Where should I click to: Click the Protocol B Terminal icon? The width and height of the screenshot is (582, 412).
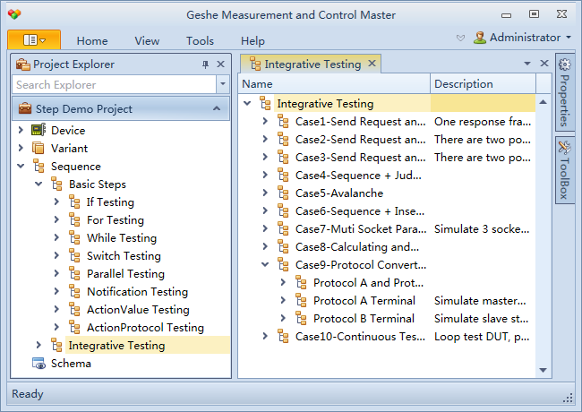[x=301, y=319]
